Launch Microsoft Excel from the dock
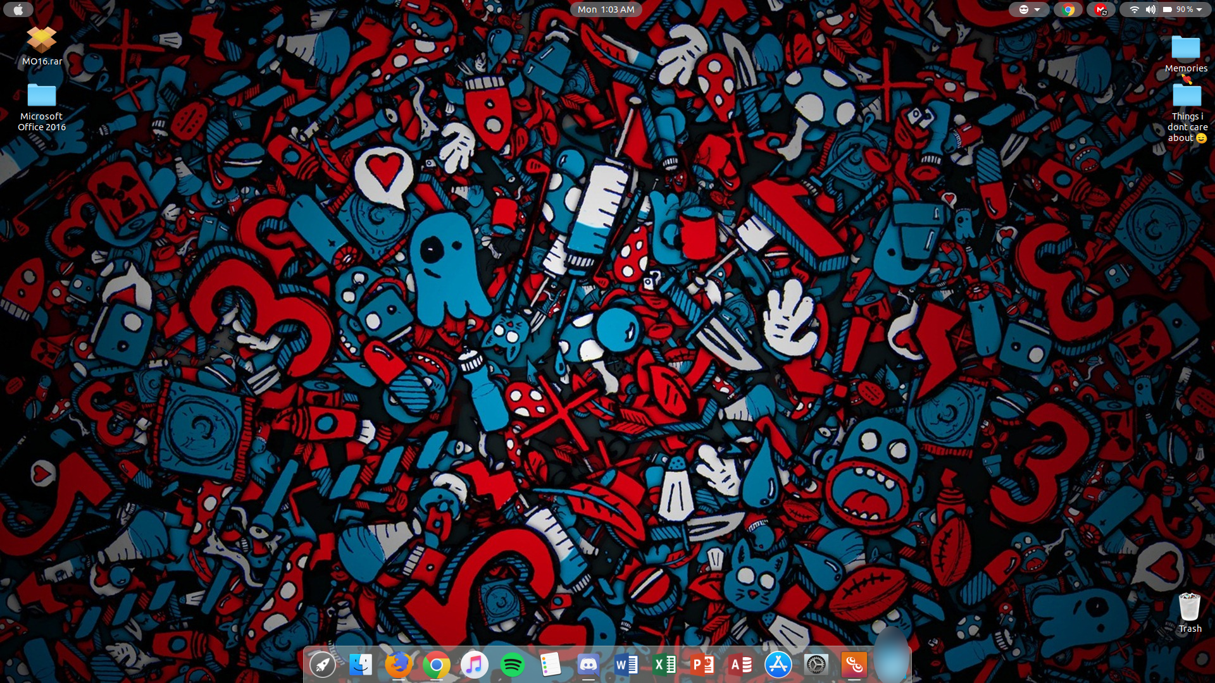Screen dimensions: 1215x683 [x=664, y=665]
